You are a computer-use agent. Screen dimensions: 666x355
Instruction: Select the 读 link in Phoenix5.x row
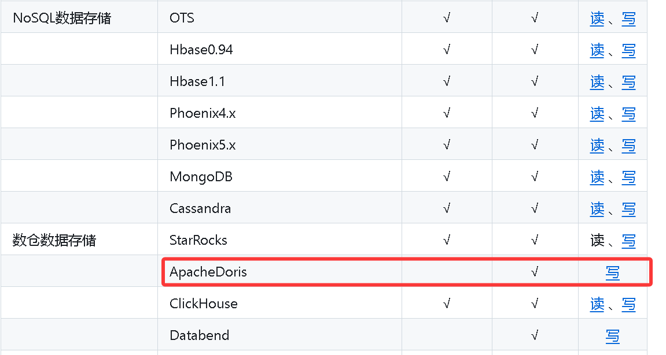pos(597,145)
